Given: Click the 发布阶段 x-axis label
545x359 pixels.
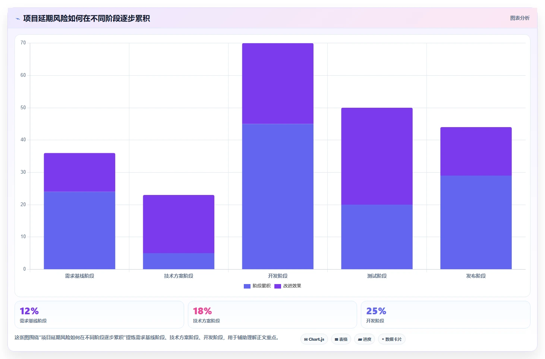Looking at the screenshot, I should (476, 276).
